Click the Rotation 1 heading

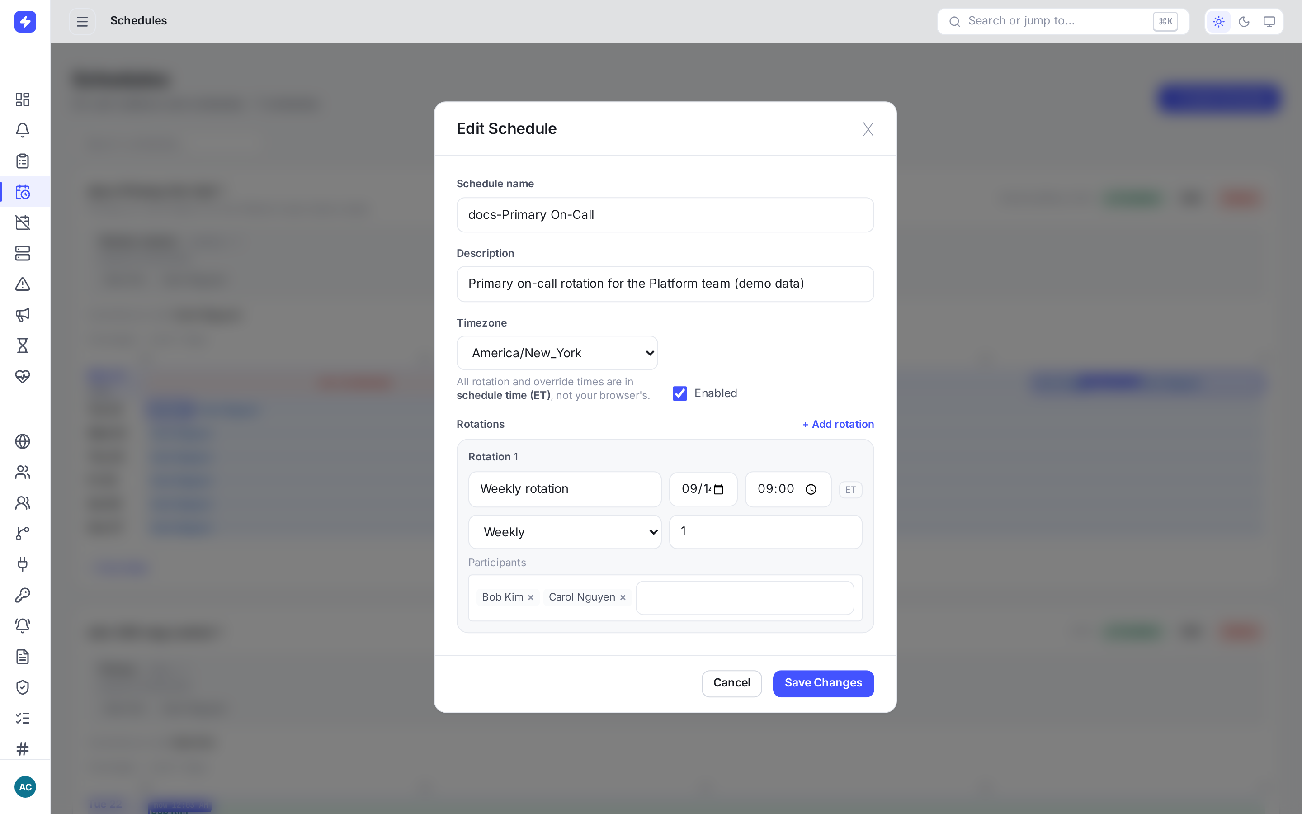(493, 457)
